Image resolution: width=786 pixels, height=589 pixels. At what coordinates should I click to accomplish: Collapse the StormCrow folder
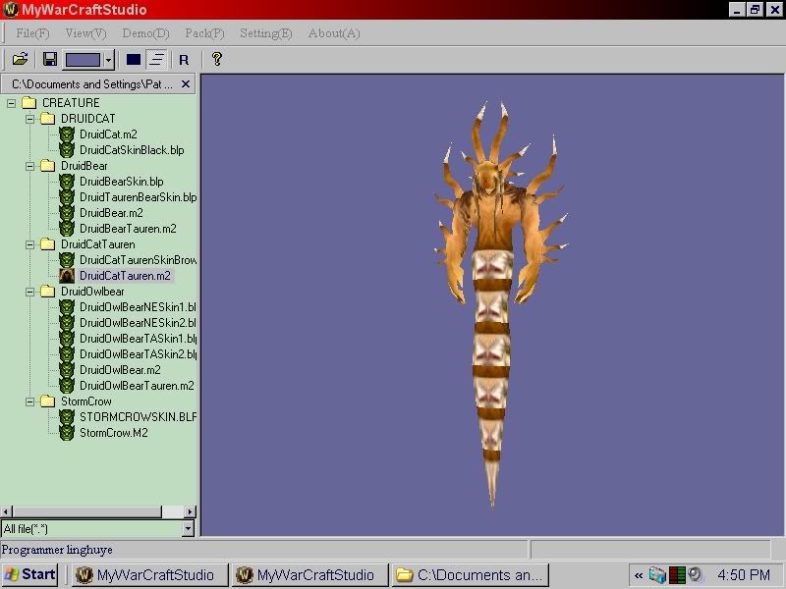[x=30, y=402]
